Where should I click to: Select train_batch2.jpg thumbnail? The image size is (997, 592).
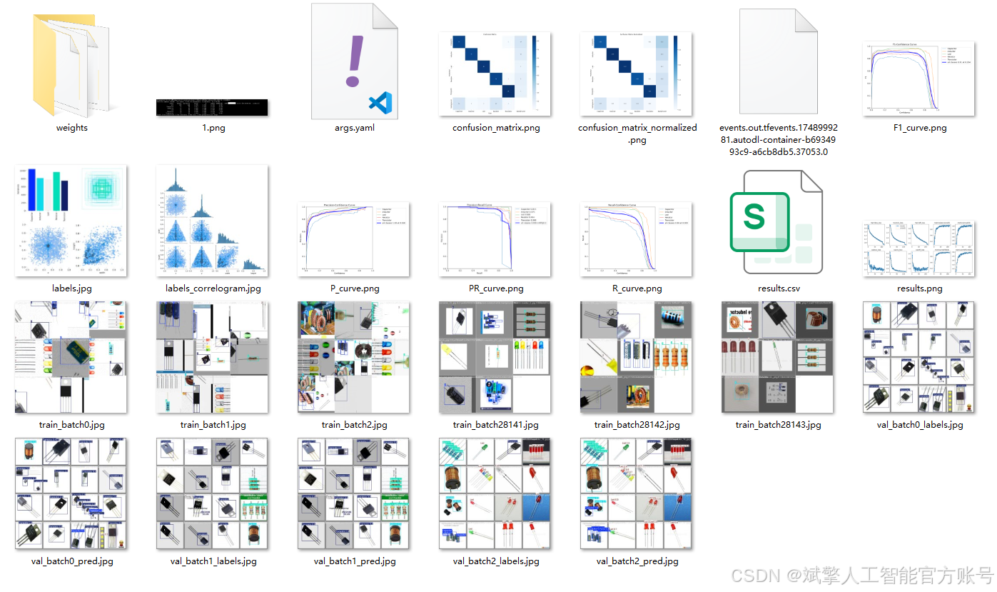[x=354, y=357]
